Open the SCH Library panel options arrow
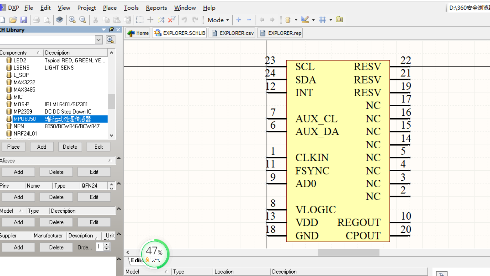Image resolution: width=490 pixels, height=276 pixels. 104,30
